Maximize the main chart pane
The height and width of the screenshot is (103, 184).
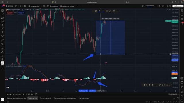coord(170,10)
